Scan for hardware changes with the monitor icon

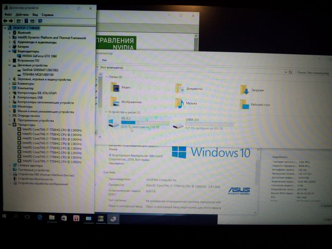tap(40, 21)
